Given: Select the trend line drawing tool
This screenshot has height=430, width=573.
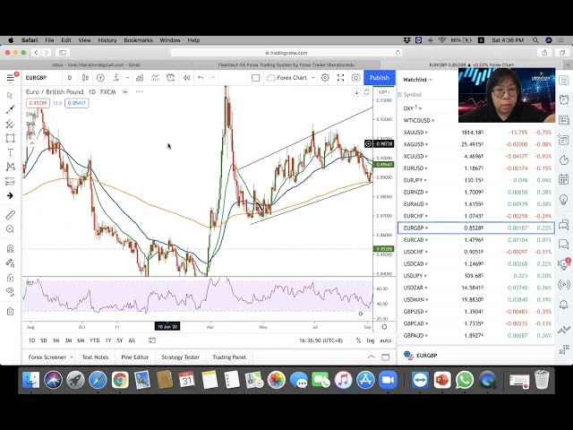Looking at the screenshot, I should coord(10,109).
